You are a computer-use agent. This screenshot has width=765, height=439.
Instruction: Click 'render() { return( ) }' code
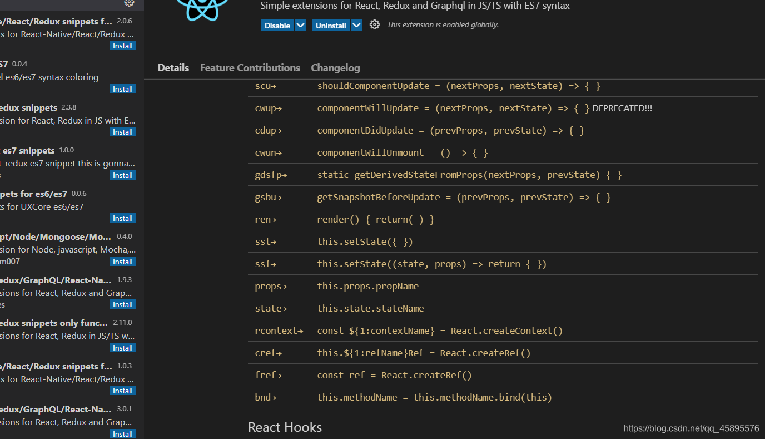point(376,220)
